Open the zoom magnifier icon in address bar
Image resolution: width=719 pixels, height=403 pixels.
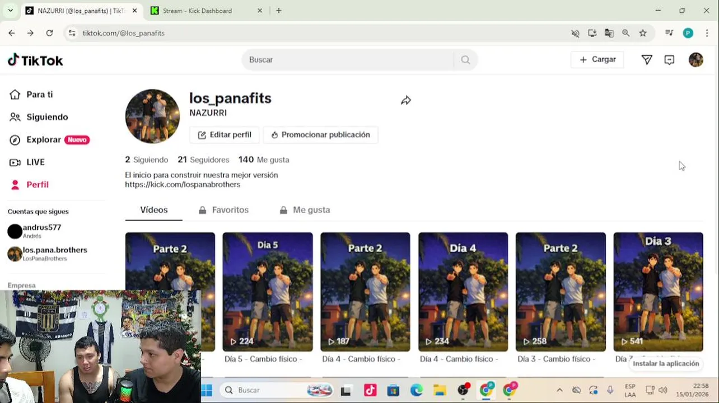point(626,33)
